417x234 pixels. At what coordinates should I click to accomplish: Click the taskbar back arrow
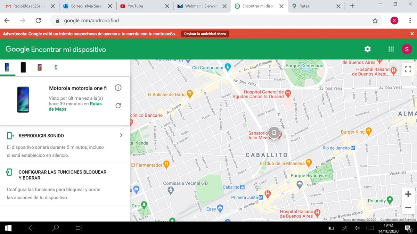click(32, 228)
